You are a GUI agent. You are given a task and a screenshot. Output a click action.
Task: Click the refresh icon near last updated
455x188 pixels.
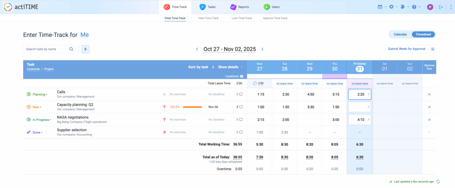[x=438, y=181]
